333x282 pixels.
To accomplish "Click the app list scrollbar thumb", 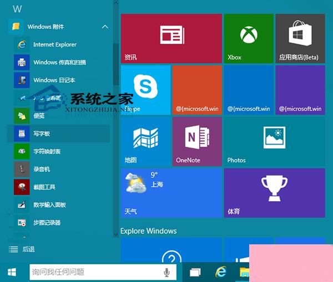I will [x=116, y=64].
